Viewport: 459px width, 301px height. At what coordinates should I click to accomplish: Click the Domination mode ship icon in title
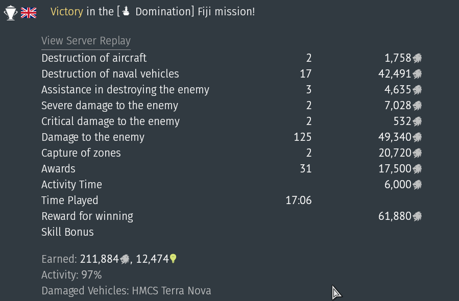pyautogui.click(x=126, y=11)
